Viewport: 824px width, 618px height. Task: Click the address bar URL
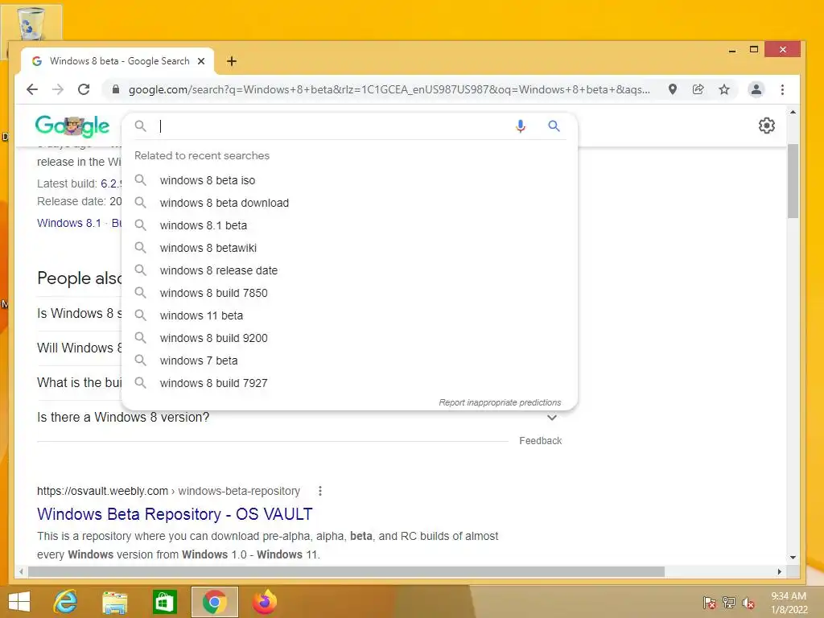389,89
